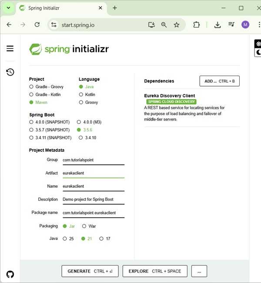Select Maven project type
261x283 pixels.
[38, 102]
